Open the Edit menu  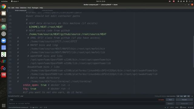point(13,8)
